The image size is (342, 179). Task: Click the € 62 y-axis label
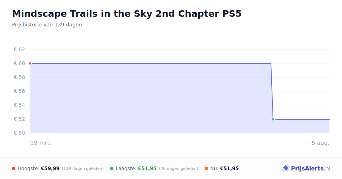pyautogui.click(x=19, y=49)
